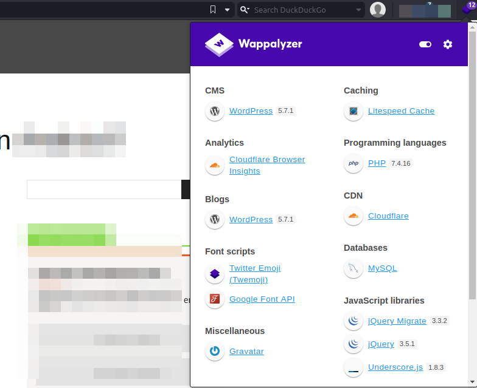The image size is (477, 388).
Task: Click jQuery Migrate version 3.3.2 badge
Action: click(439, 321)
